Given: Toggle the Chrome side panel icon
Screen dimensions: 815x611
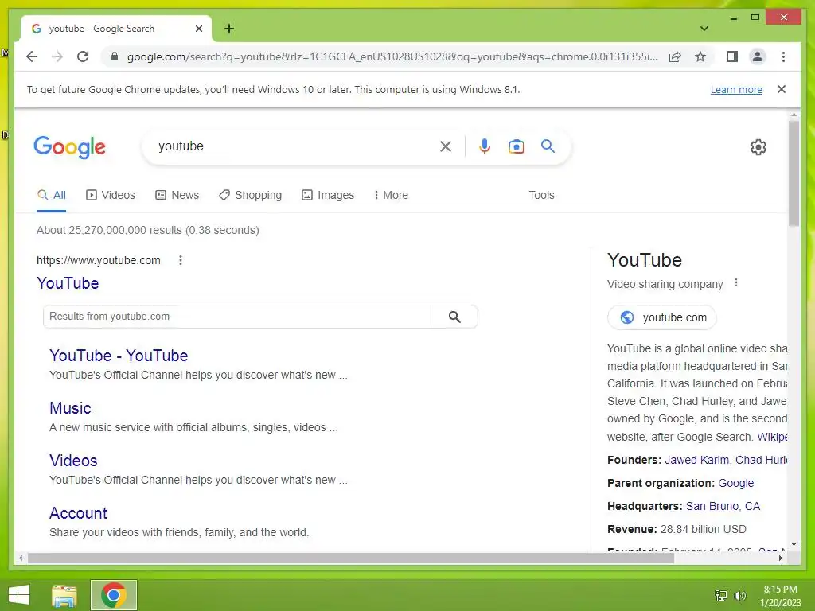Looking at the screenshot, I should pyautogui.click(x=732, y=56).
